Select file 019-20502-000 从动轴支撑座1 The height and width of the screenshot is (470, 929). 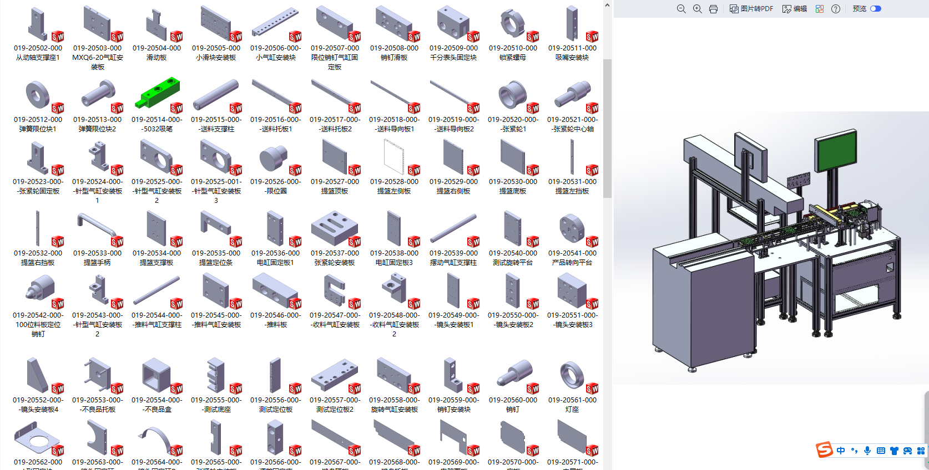(x=38, y=34)
